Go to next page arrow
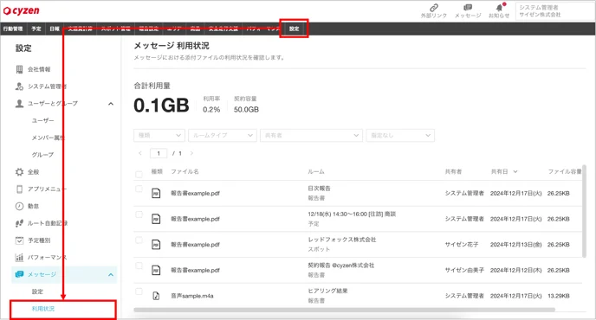The width and height of the screenshot is (596, 320). click(x=191, y=153)
